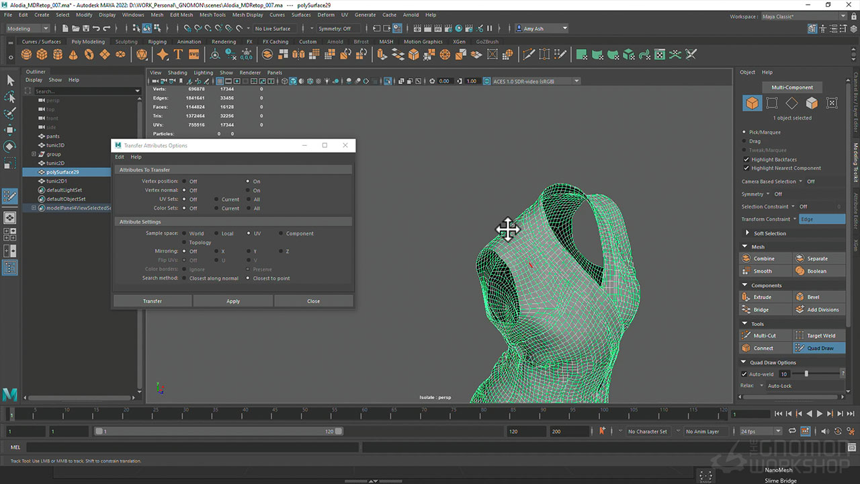This screenshot has width=860, height=484.
Task: Click the Apply button in Transfer Attributes Options
Action: pyautogui.click(x=232, y=300)
